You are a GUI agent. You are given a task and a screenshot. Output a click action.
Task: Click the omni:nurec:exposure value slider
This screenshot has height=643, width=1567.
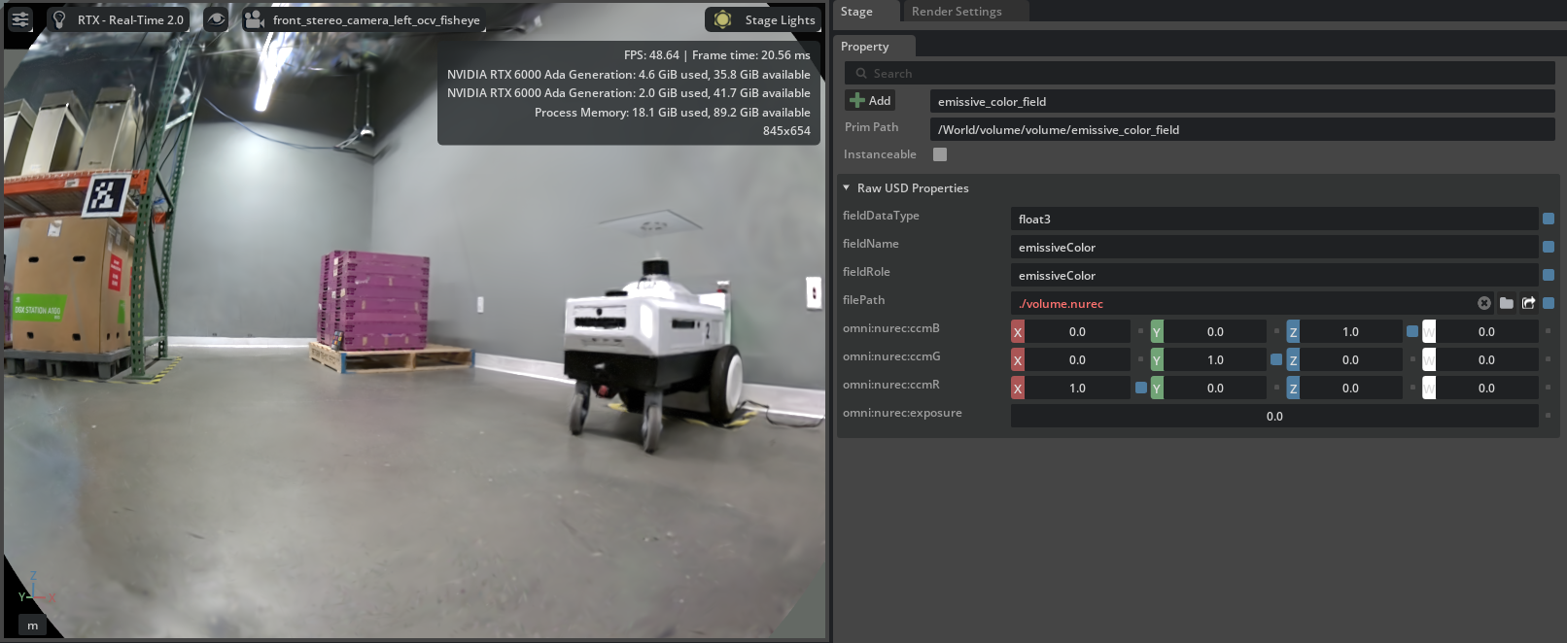[1273, 417]
